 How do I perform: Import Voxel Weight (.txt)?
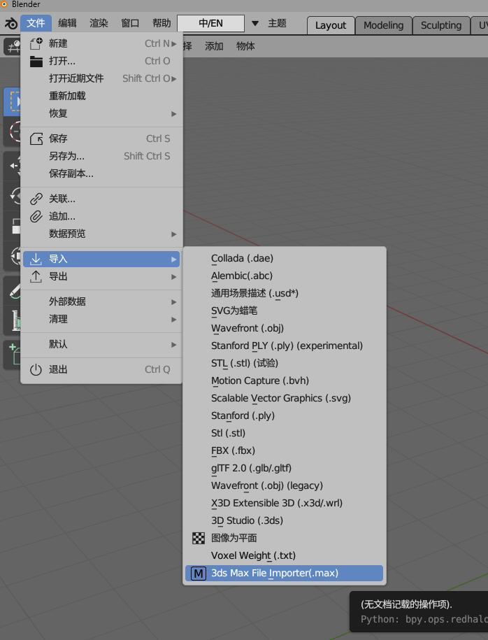click(x=284, y=556)
